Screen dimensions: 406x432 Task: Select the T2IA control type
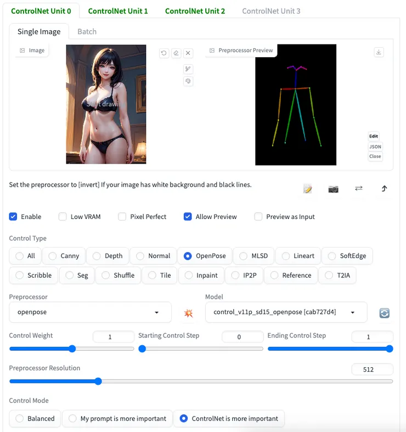pyautogui.click(x=337, y=276)
